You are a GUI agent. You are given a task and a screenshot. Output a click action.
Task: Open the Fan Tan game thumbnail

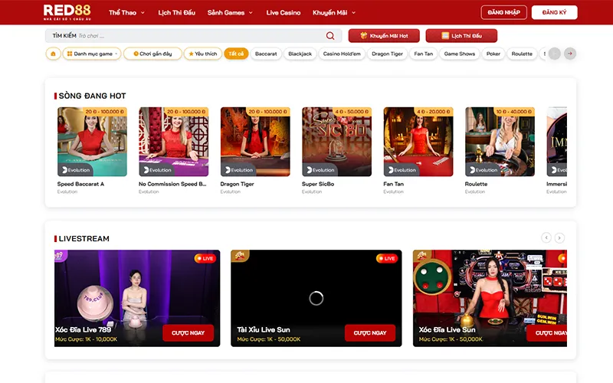(x=418, y=142)
